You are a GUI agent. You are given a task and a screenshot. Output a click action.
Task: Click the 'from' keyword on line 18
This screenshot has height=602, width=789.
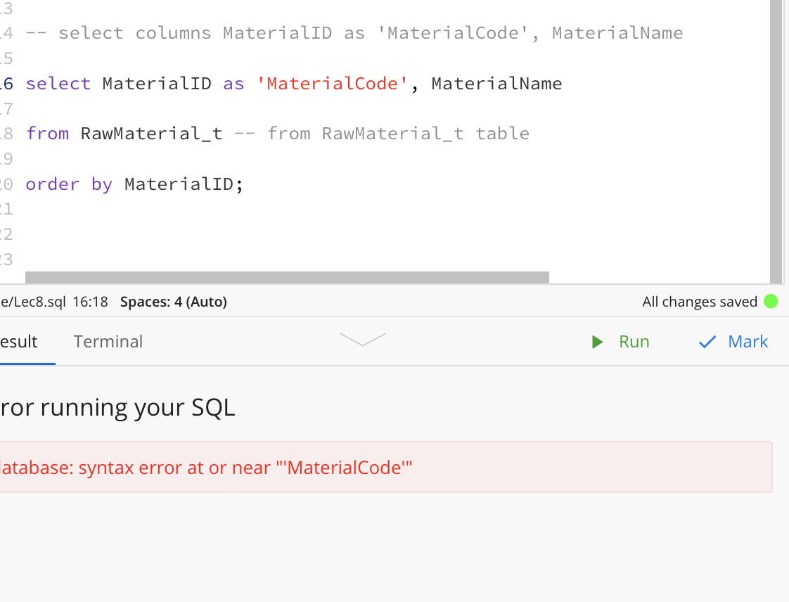click(x=47, y=134)
